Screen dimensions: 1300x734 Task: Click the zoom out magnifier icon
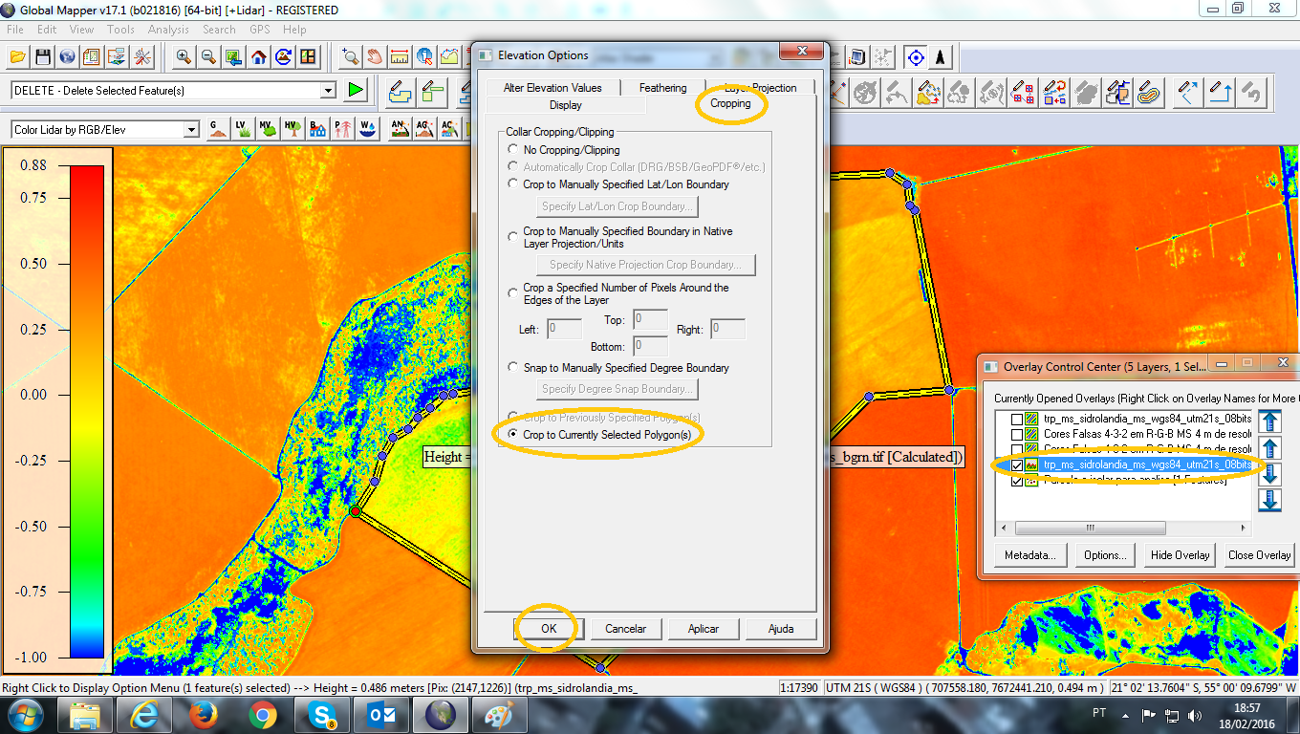coord(208,57)
